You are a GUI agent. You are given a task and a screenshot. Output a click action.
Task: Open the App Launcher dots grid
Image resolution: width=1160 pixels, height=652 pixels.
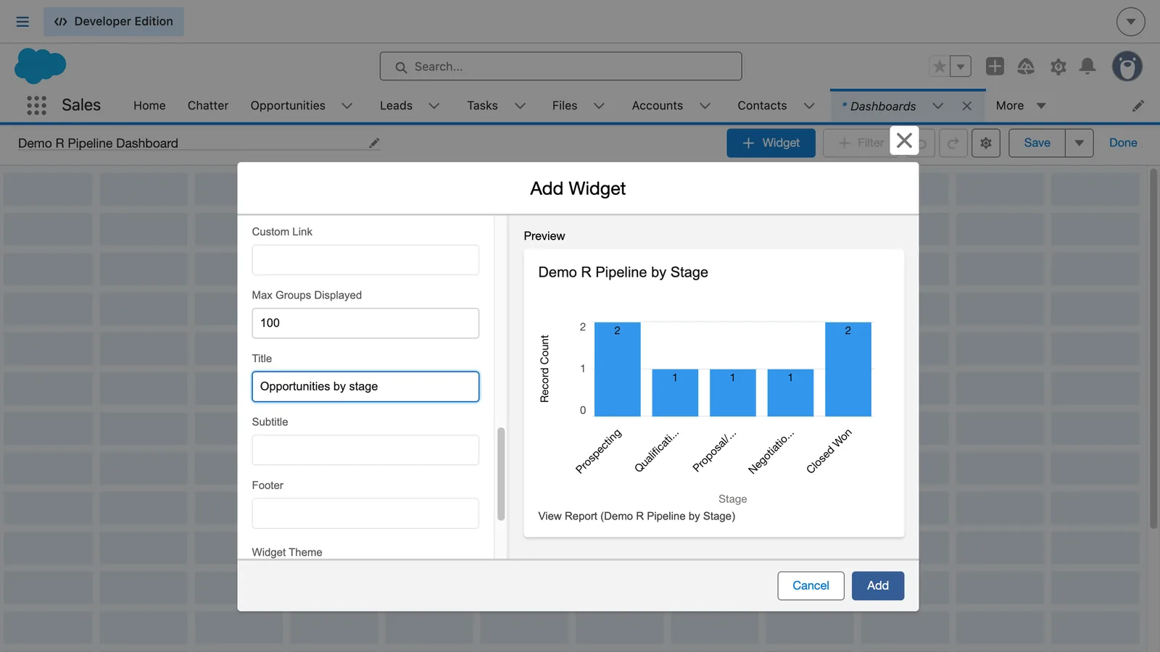click(36, 106)
